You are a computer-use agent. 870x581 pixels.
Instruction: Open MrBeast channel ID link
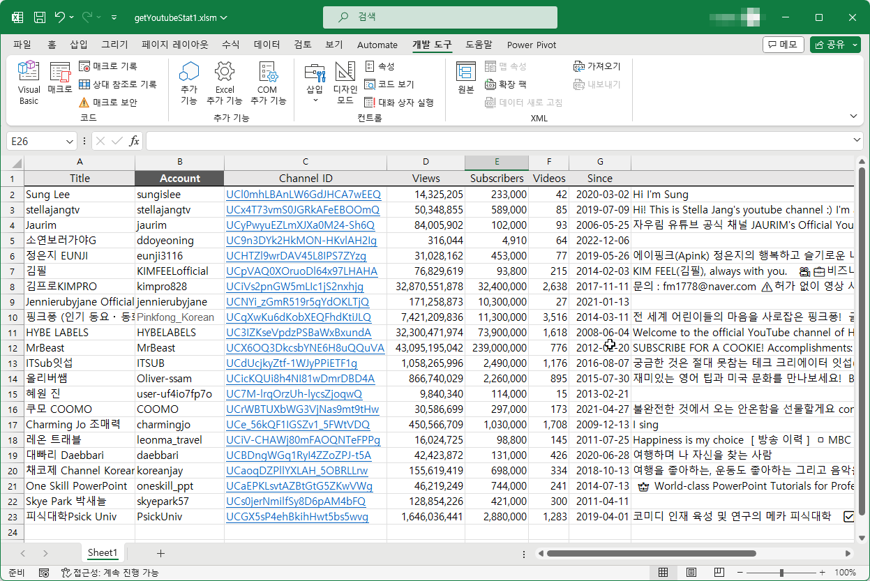(x=305, y=348)
